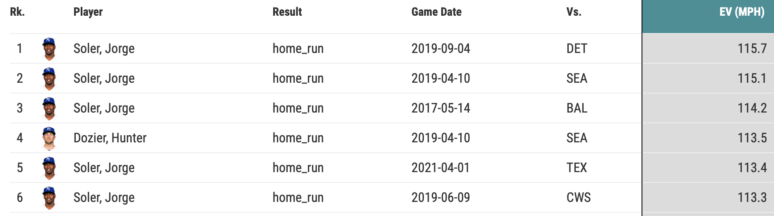Image resolution: width=774 pixels, height=216 pixels.
Task: Click the Soler headshot in rank 3 row
Action: 49,108
